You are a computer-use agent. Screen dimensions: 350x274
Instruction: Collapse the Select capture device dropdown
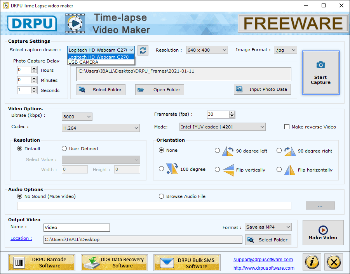[x=131, y=50]
